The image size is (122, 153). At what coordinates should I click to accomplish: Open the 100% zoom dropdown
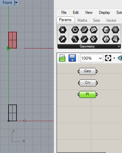(92, 58)
